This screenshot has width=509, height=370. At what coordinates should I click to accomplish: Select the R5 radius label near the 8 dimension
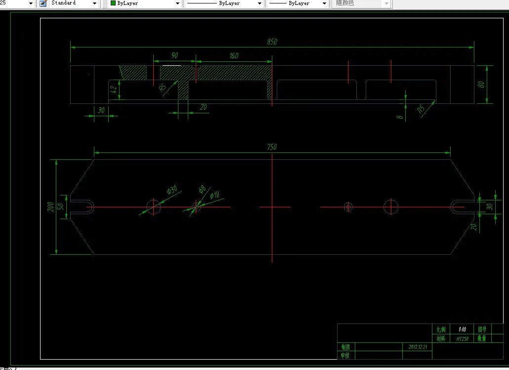pos(421,109)
